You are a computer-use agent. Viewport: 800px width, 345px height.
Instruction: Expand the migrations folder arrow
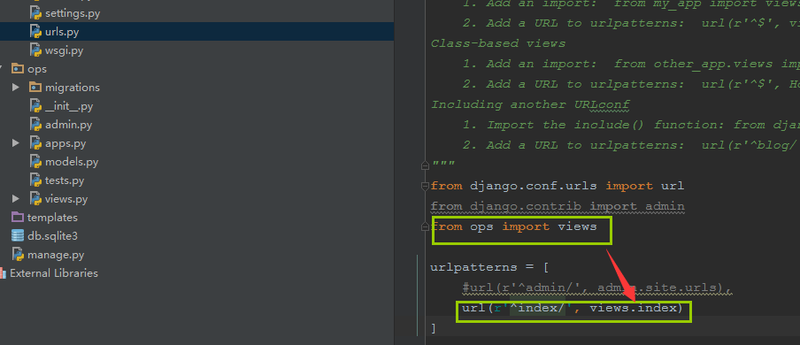coord(16,88)
